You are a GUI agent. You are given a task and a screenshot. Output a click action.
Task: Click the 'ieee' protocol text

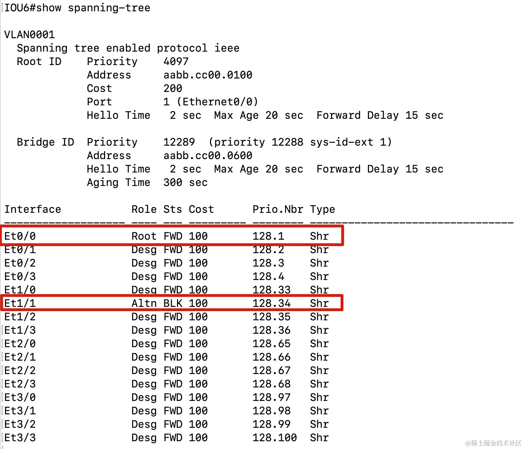point(227,48)
